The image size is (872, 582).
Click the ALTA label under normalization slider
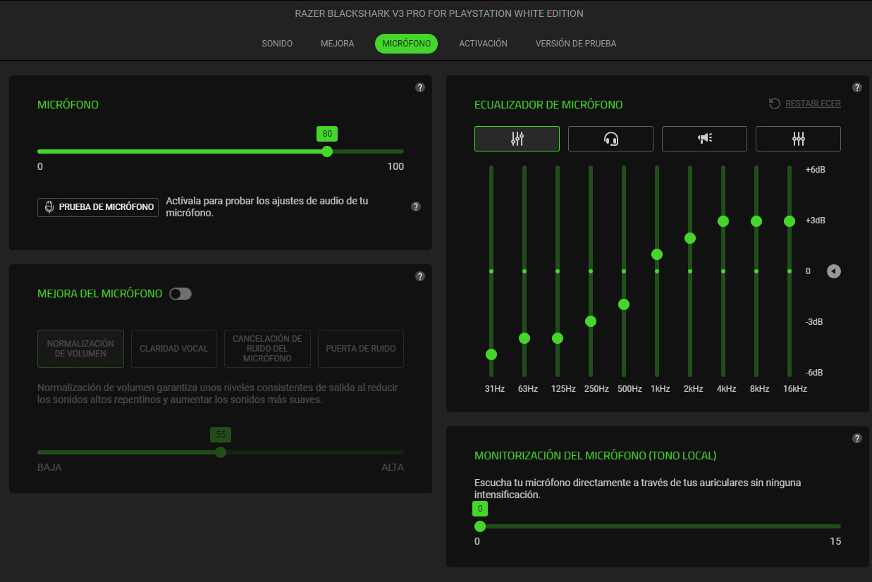tap(393, 467)
